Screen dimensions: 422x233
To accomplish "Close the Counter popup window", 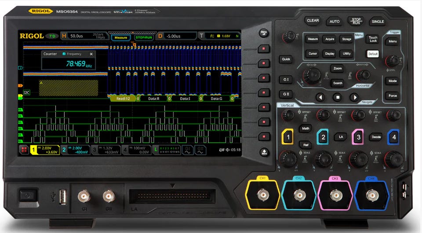I will pyautogui.click(x=91, y=54).
